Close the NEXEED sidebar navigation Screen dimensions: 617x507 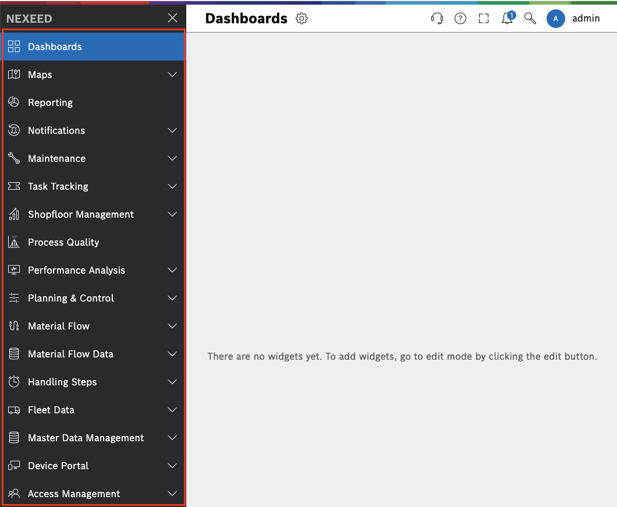[x=172, y=19]
